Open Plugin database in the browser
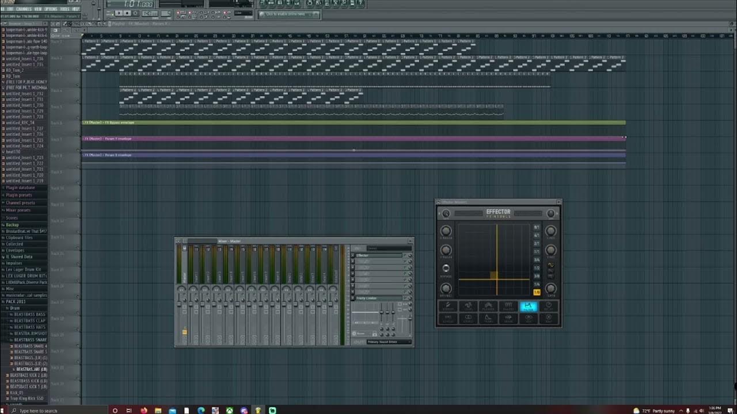737x414 pixels. (20, 187)
